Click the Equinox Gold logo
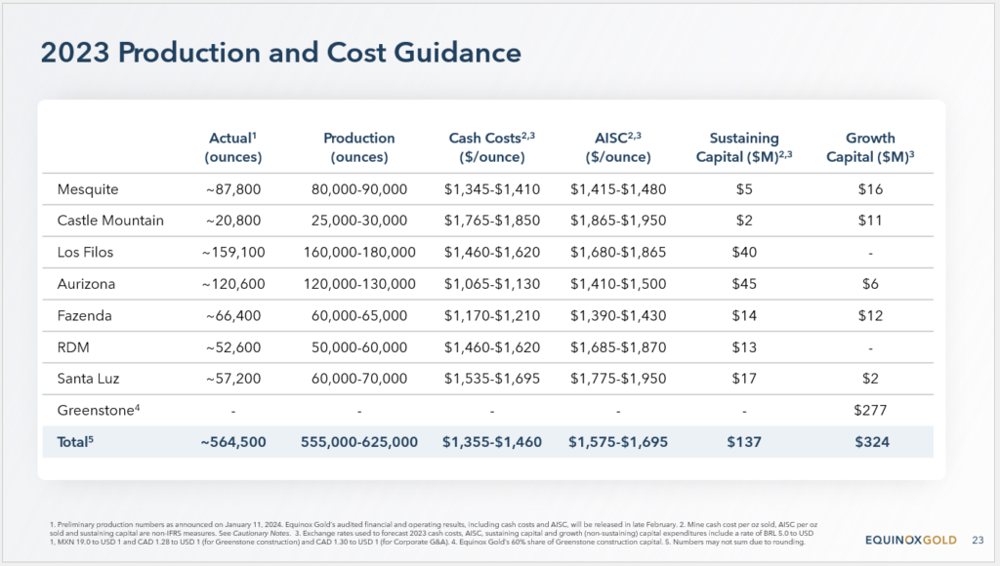 (911, 540)
